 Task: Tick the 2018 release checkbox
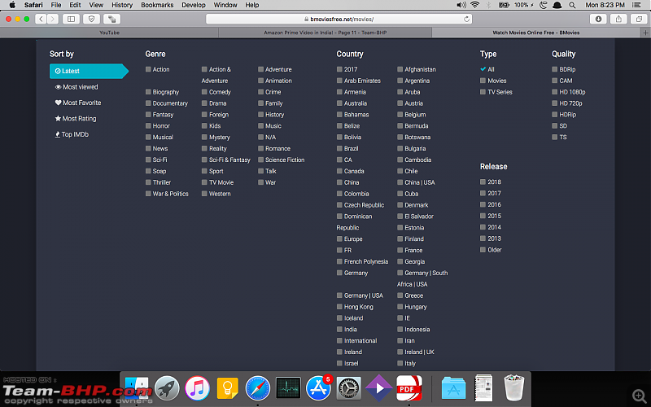483,182
